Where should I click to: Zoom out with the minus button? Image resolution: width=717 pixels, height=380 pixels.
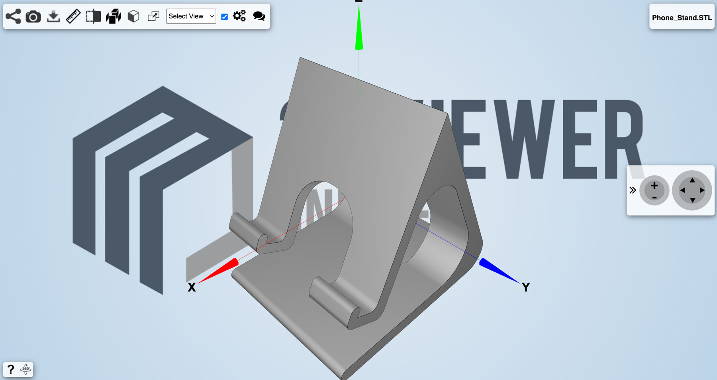click(x=654, y=197)
